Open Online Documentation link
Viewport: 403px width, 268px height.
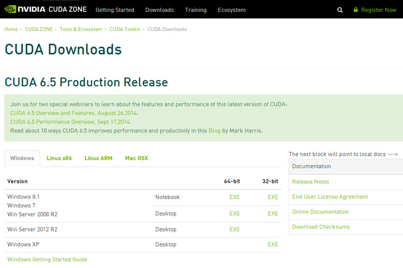tap(320, 212)
